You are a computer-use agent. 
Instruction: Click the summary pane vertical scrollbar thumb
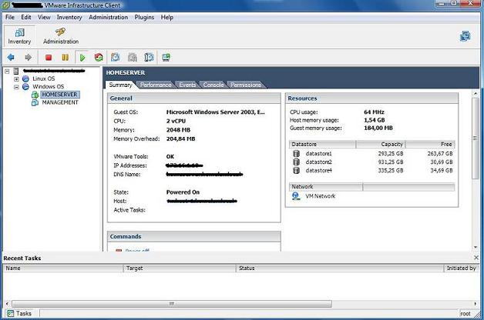[475, 138]
